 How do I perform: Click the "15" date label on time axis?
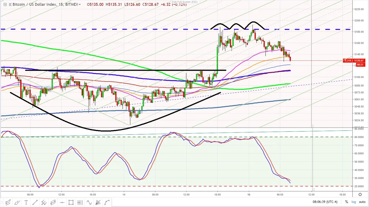[x=249, y=194]
